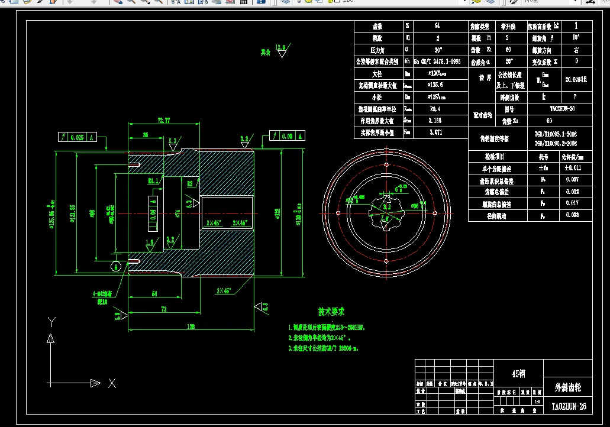The height and width of the screenshot is (427, 610).
Task: Select the ø74 diameter dimension
Action: (177, 213)
